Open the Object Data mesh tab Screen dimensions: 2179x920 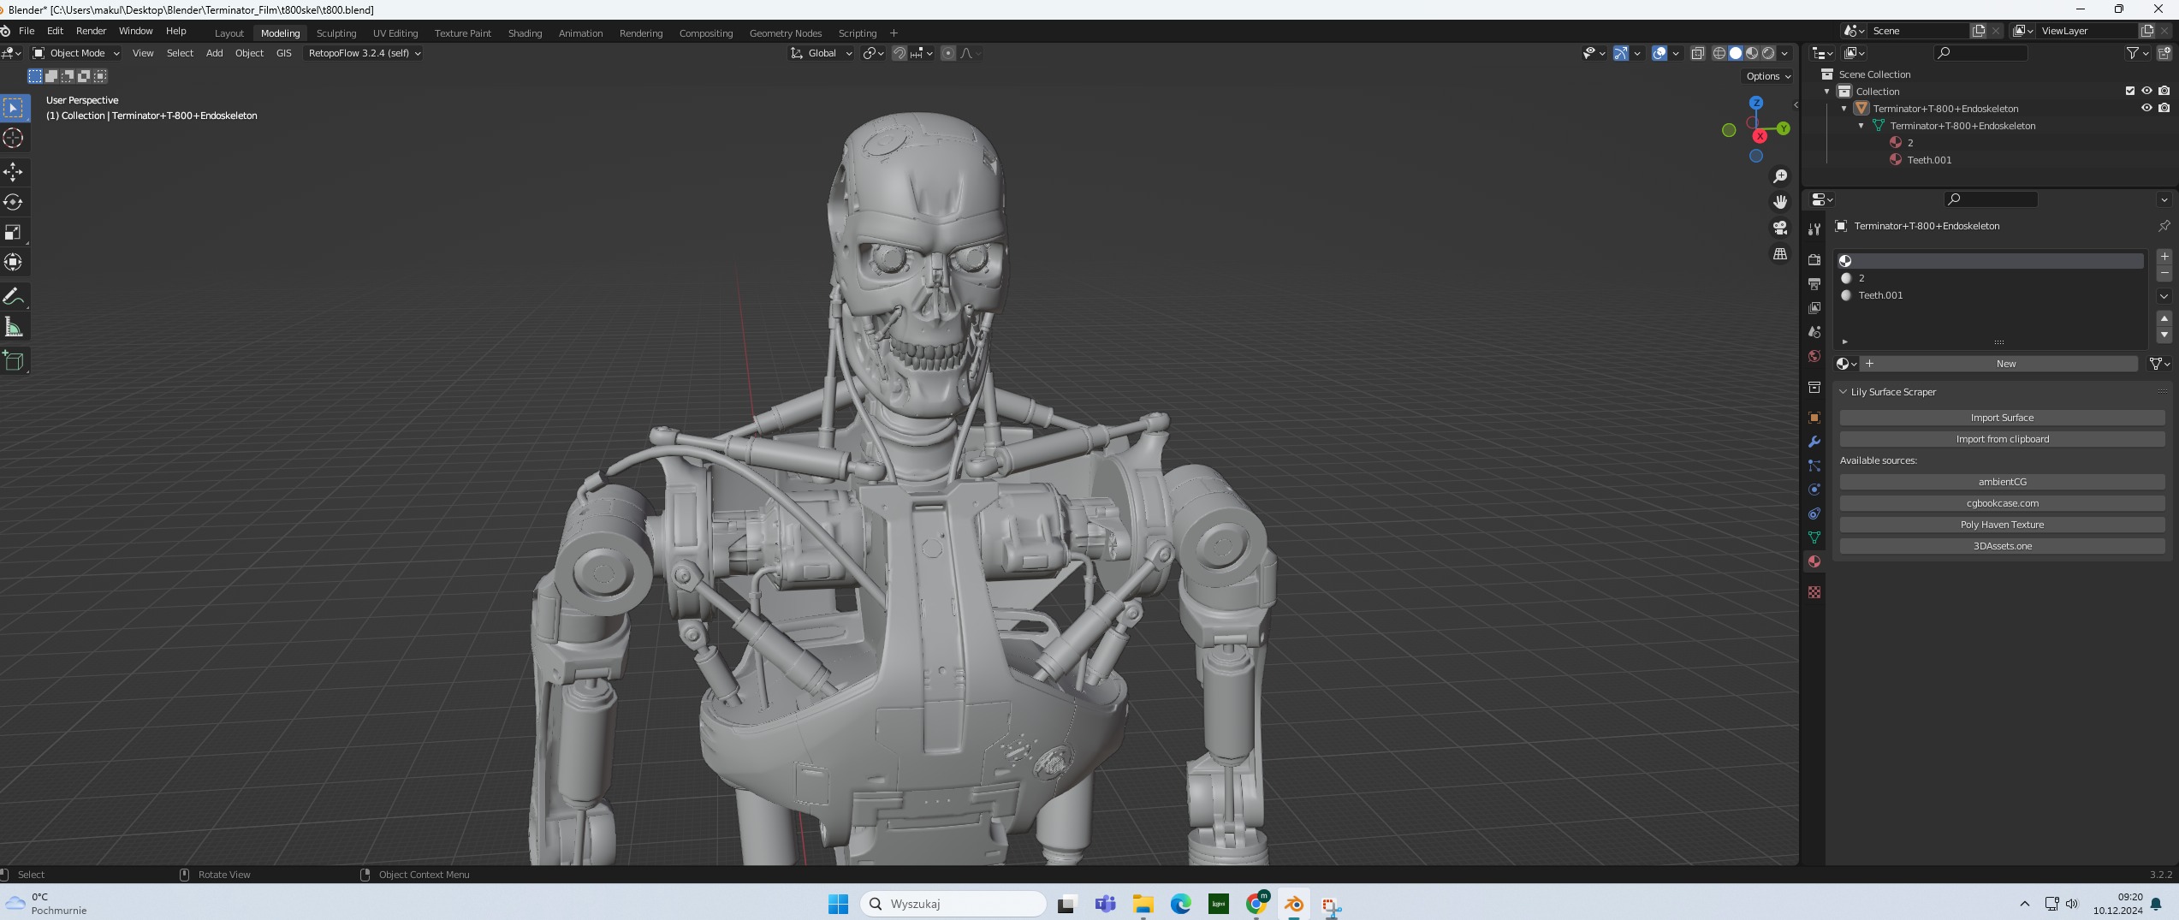click(x=1814, y=537)
